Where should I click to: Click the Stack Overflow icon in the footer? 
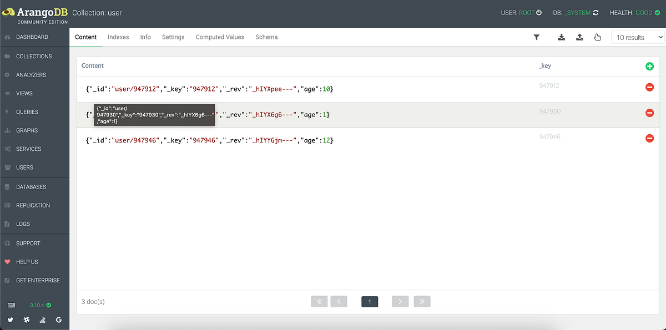(x=42, y=320)
